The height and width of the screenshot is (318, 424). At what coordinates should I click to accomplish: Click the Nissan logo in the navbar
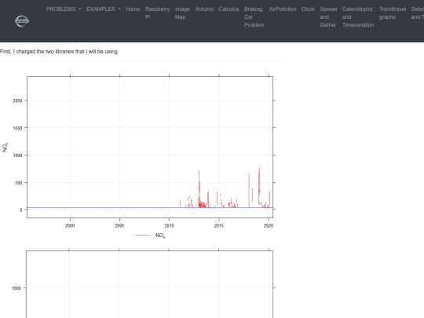(x=22, y=21)
